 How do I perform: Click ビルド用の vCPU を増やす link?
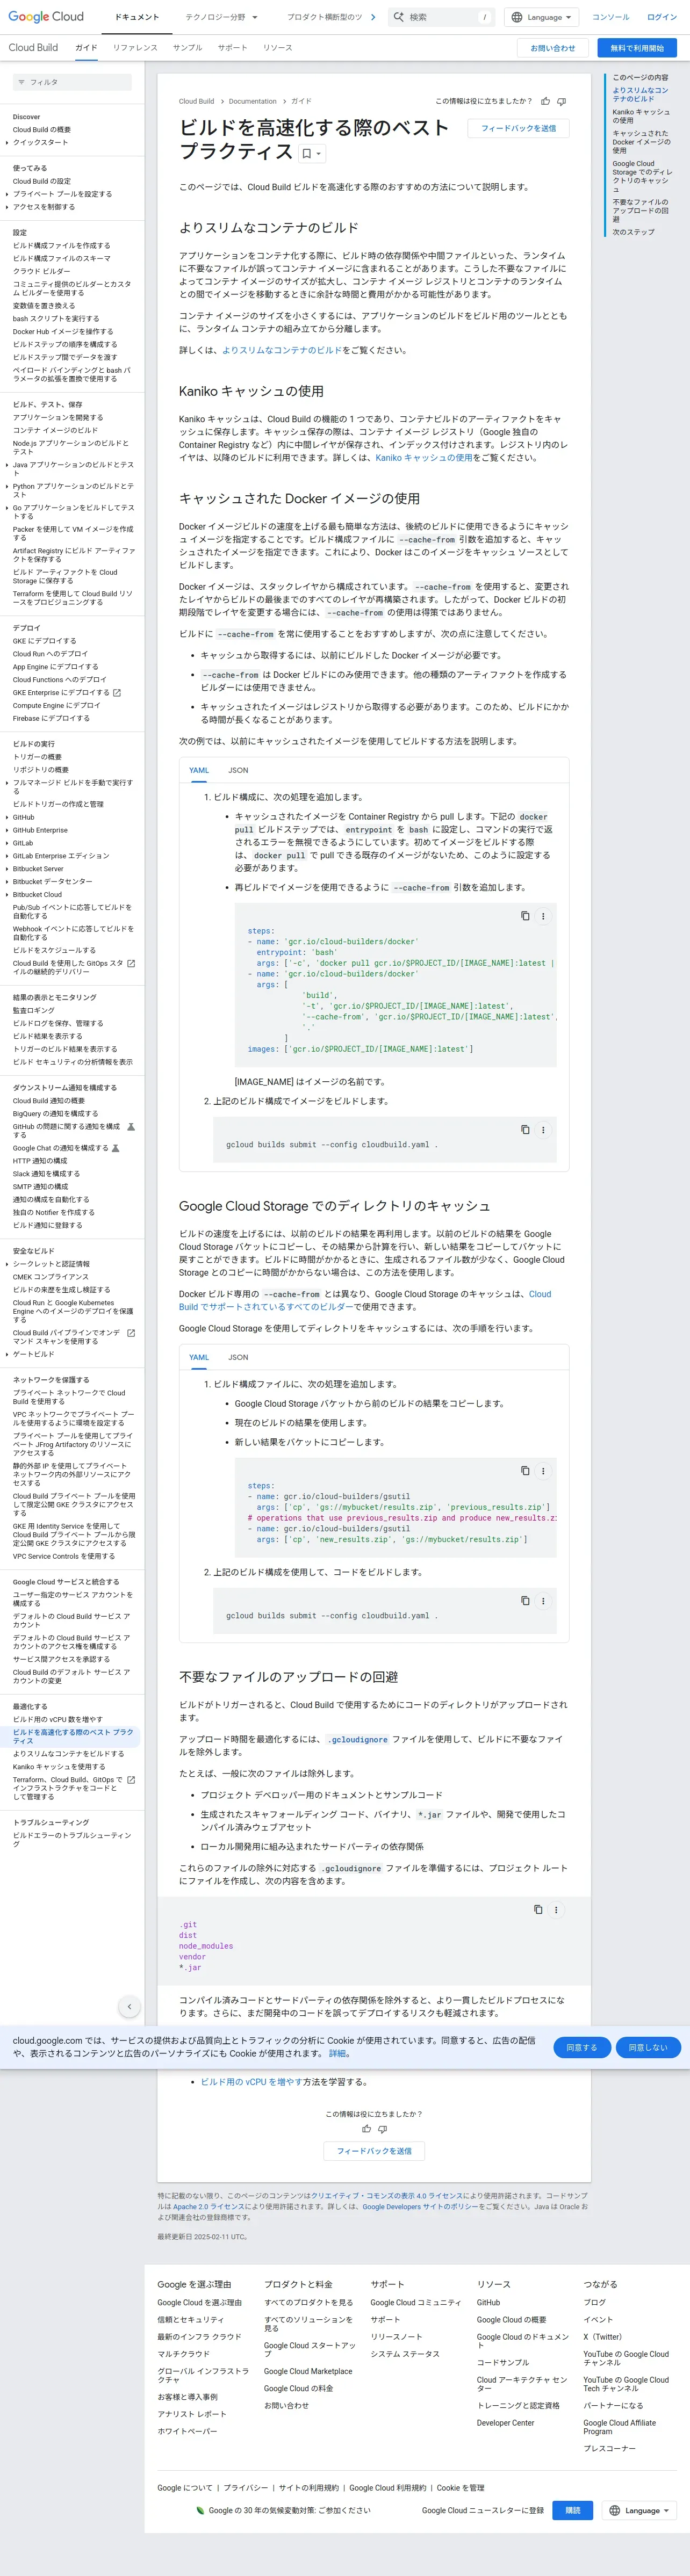pos(251,2081)
